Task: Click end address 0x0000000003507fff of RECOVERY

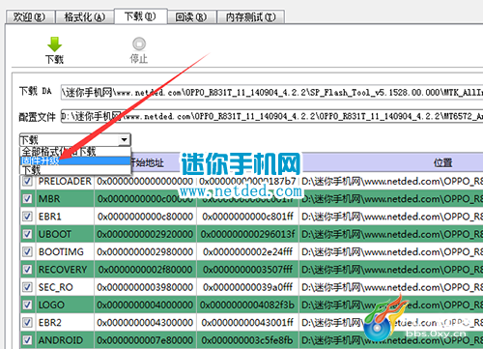Action: (x=247, y=270)
